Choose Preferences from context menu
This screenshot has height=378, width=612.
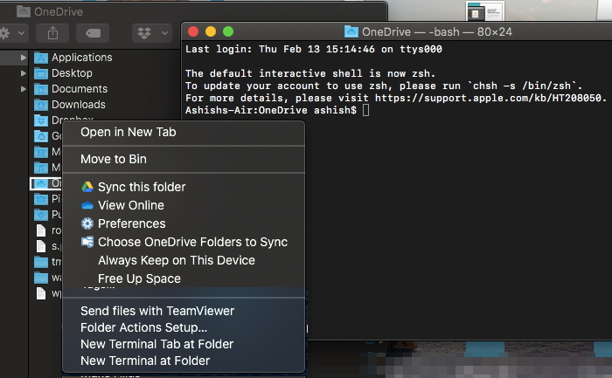pos(184,223)
